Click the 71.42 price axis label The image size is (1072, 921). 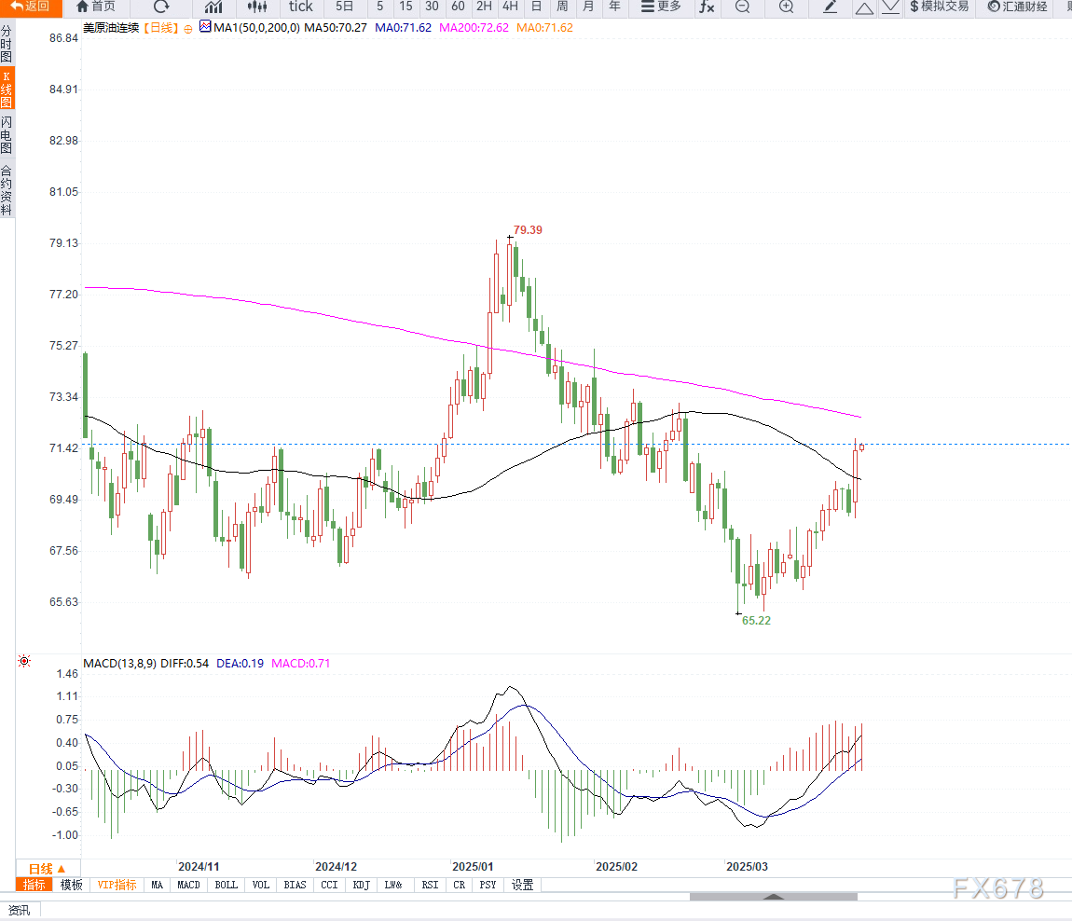[63, 447]
